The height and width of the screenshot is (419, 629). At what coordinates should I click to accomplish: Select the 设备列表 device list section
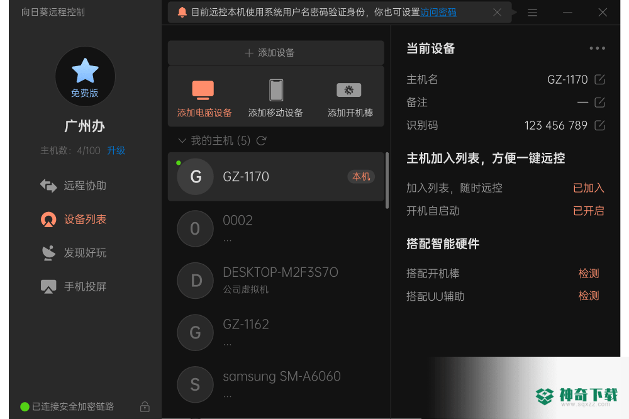(74, 219)
